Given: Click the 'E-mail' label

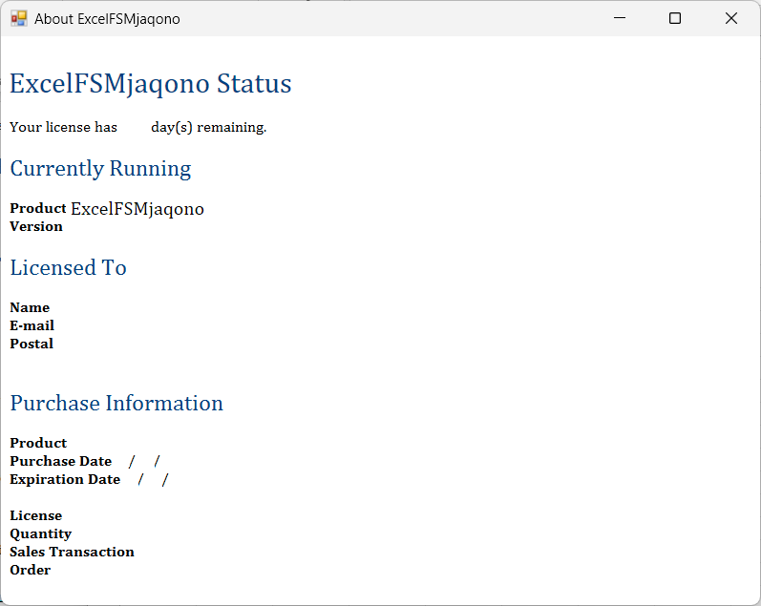Looking at the screenshot, I should coord(32,325).
